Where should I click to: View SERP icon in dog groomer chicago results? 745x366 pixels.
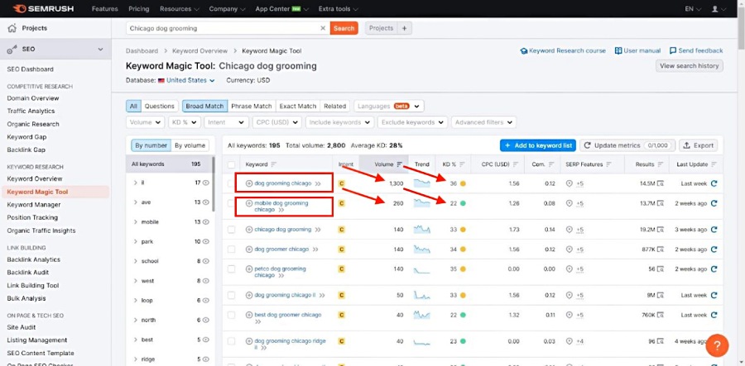(661, 250)
